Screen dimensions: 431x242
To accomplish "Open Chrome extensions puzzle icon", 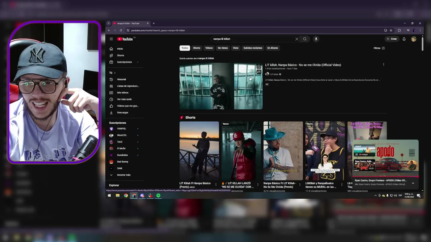I will 399,30.
